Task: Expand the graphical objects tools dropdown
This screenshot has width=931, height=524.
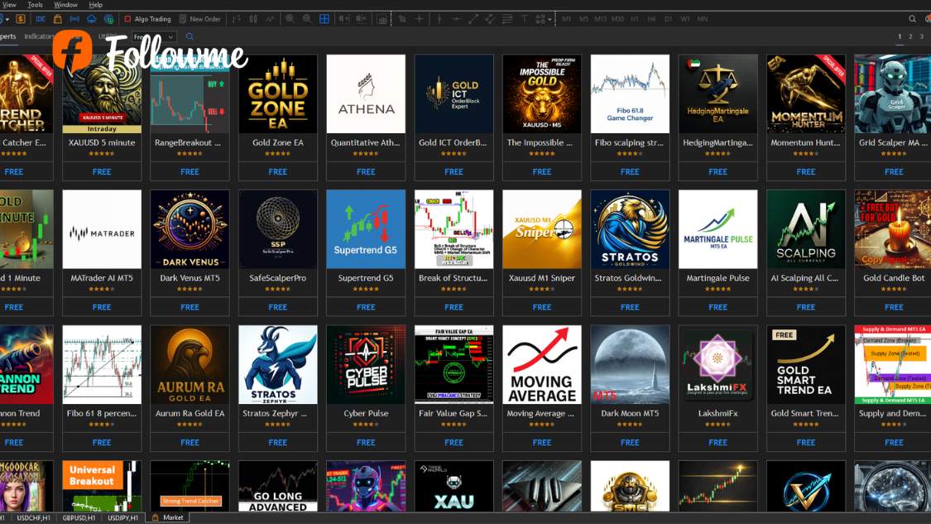Action: pos(549,19)
